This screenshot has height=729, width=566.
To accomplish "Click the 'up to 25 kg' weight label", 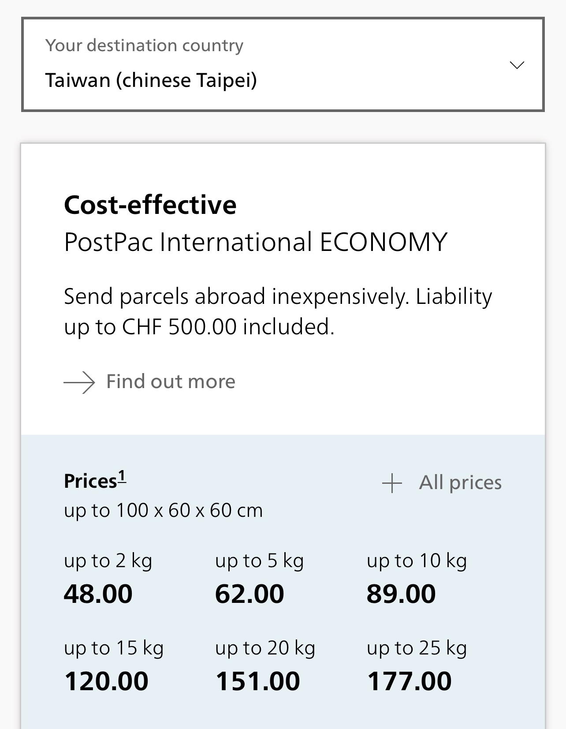I will point(417,648).
